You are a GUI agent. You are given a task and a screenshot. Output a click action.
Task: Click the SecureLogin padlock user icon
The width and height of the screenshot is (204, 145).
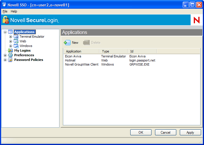click(x=6, y=20)
